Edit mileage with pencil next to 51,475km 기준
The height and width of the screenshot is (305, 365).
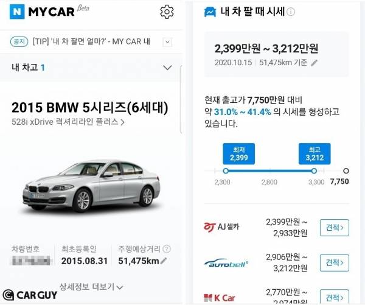pyautogui.click(x=315, y=63)
